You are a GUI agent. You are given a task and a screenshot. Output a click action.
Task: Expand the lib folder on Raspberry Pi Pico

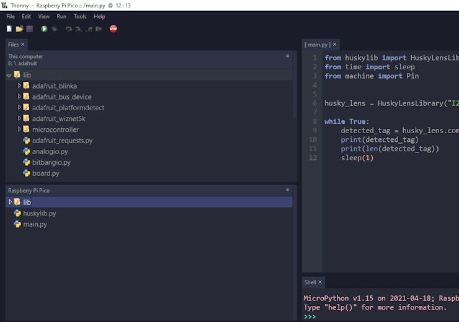[10, 202]
